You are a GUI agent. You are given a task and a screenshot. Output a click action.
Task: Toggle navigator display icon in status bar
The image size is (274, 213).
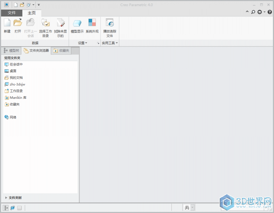pos(6,208)
